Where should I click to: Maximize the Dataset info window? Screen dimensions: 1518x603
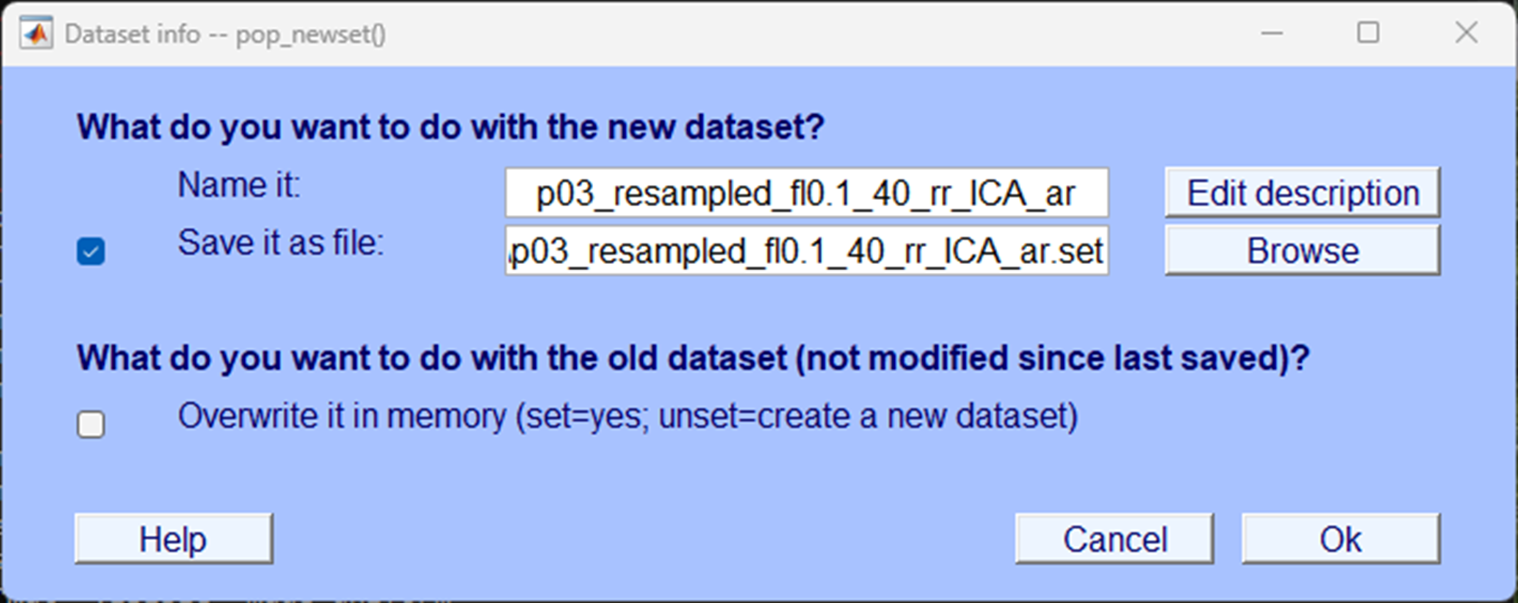[x=1368, y=33]
